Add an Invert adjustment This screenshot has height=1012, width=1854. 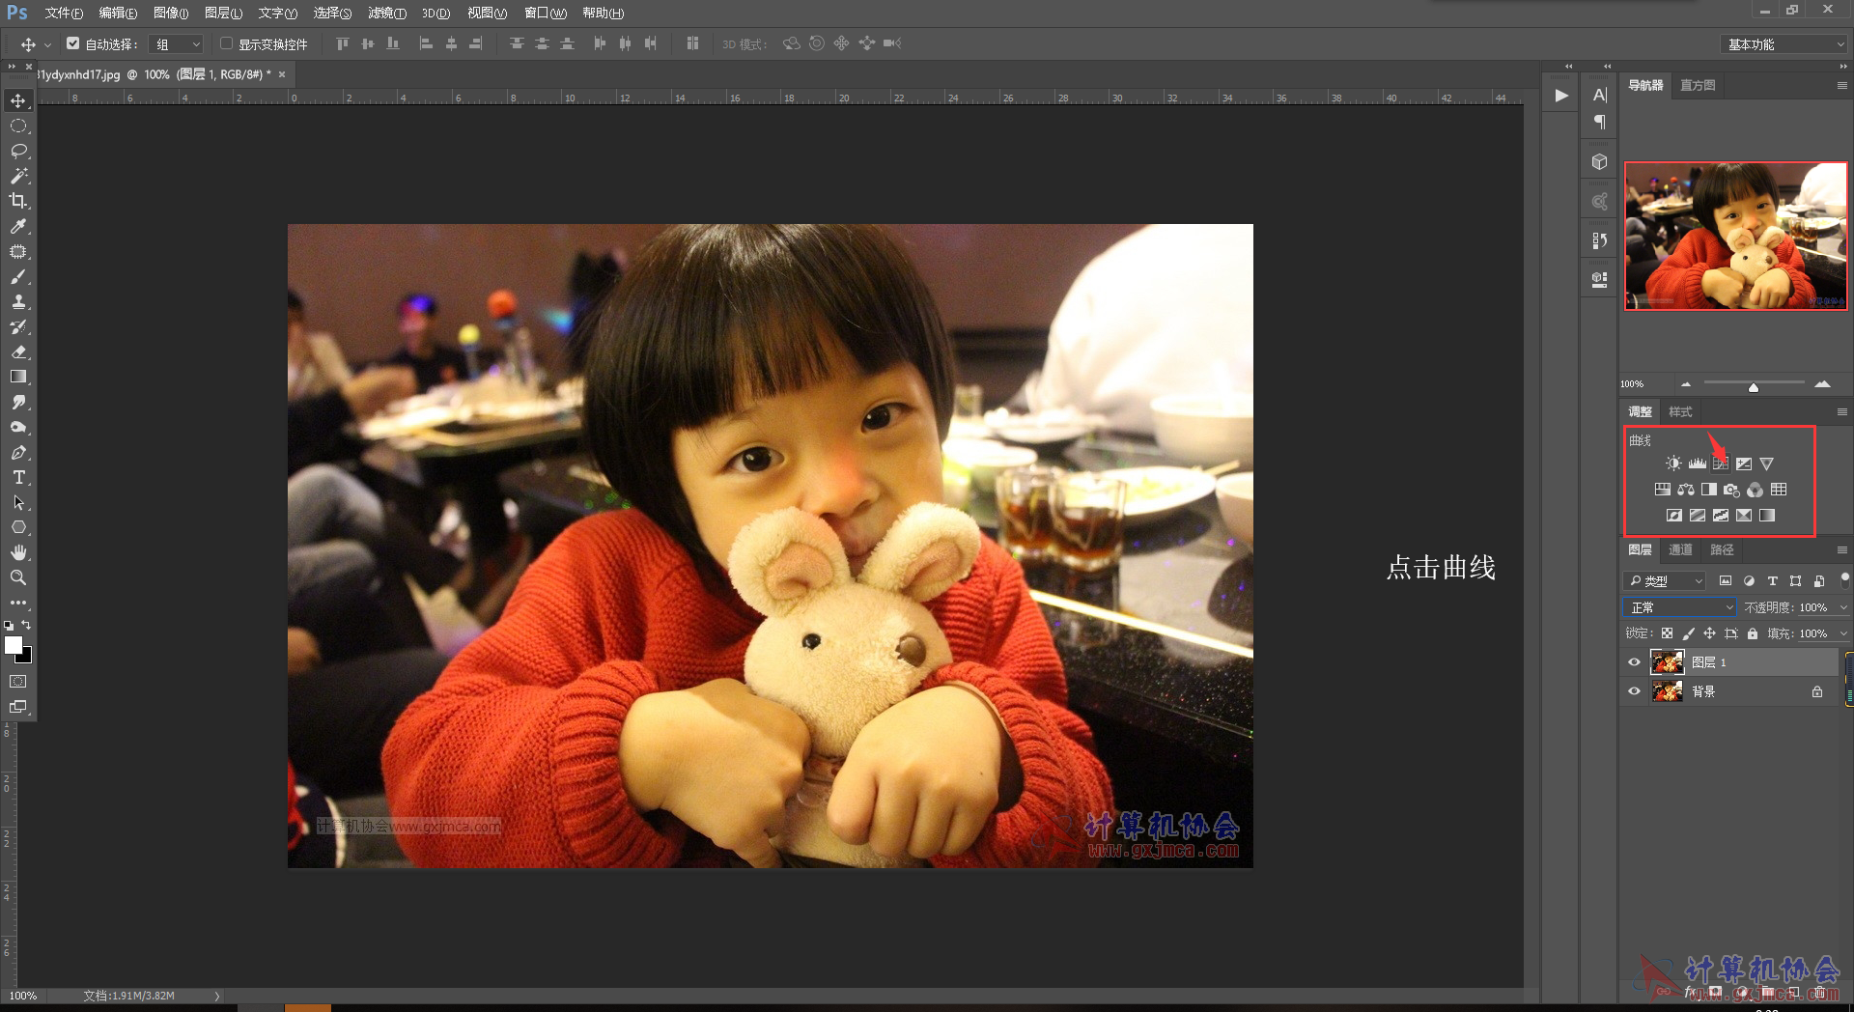click(x=1674, y=516)
